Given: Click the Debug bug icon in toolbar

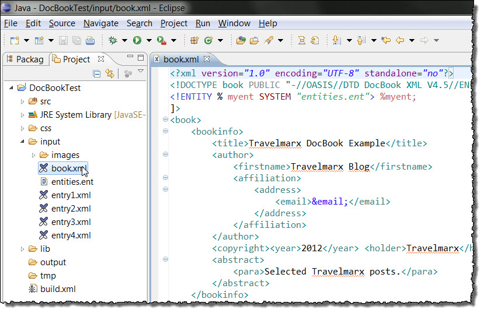Looking at the screenshot, I should (113, 40).
